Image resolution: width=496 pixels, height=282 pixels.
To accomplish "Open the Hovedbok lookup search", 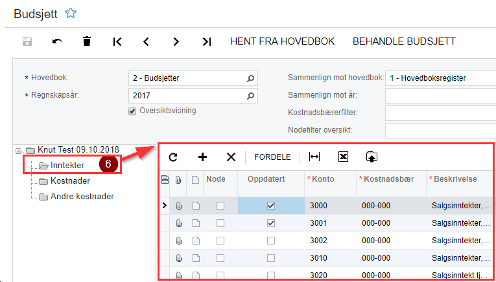I will coord(251,78).
